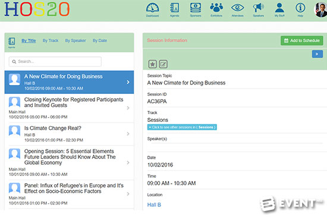Click the Location label
This screenshot has width=327, height=217.
tap(155, 194)
